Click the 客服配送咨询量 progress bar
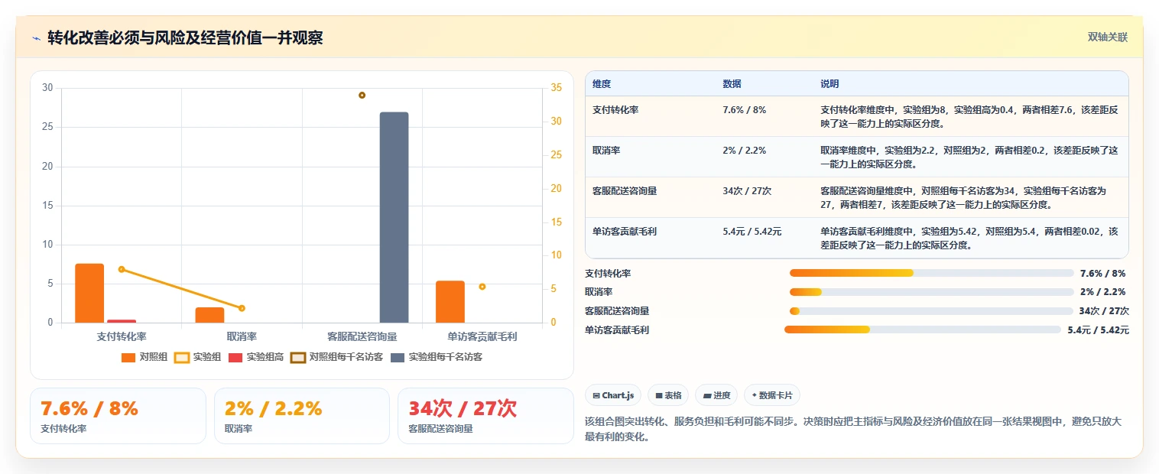This screenshot has width=1159, height=474. point(931,310)
